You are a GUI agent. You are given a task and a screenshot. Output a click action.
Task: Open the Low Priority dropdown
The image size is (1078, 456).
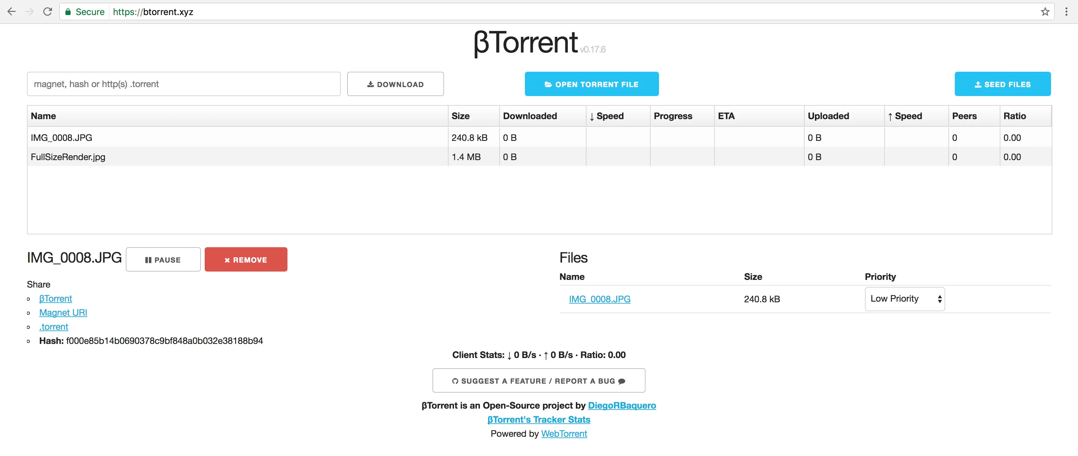pyautogui.click(x=905, y=298)
